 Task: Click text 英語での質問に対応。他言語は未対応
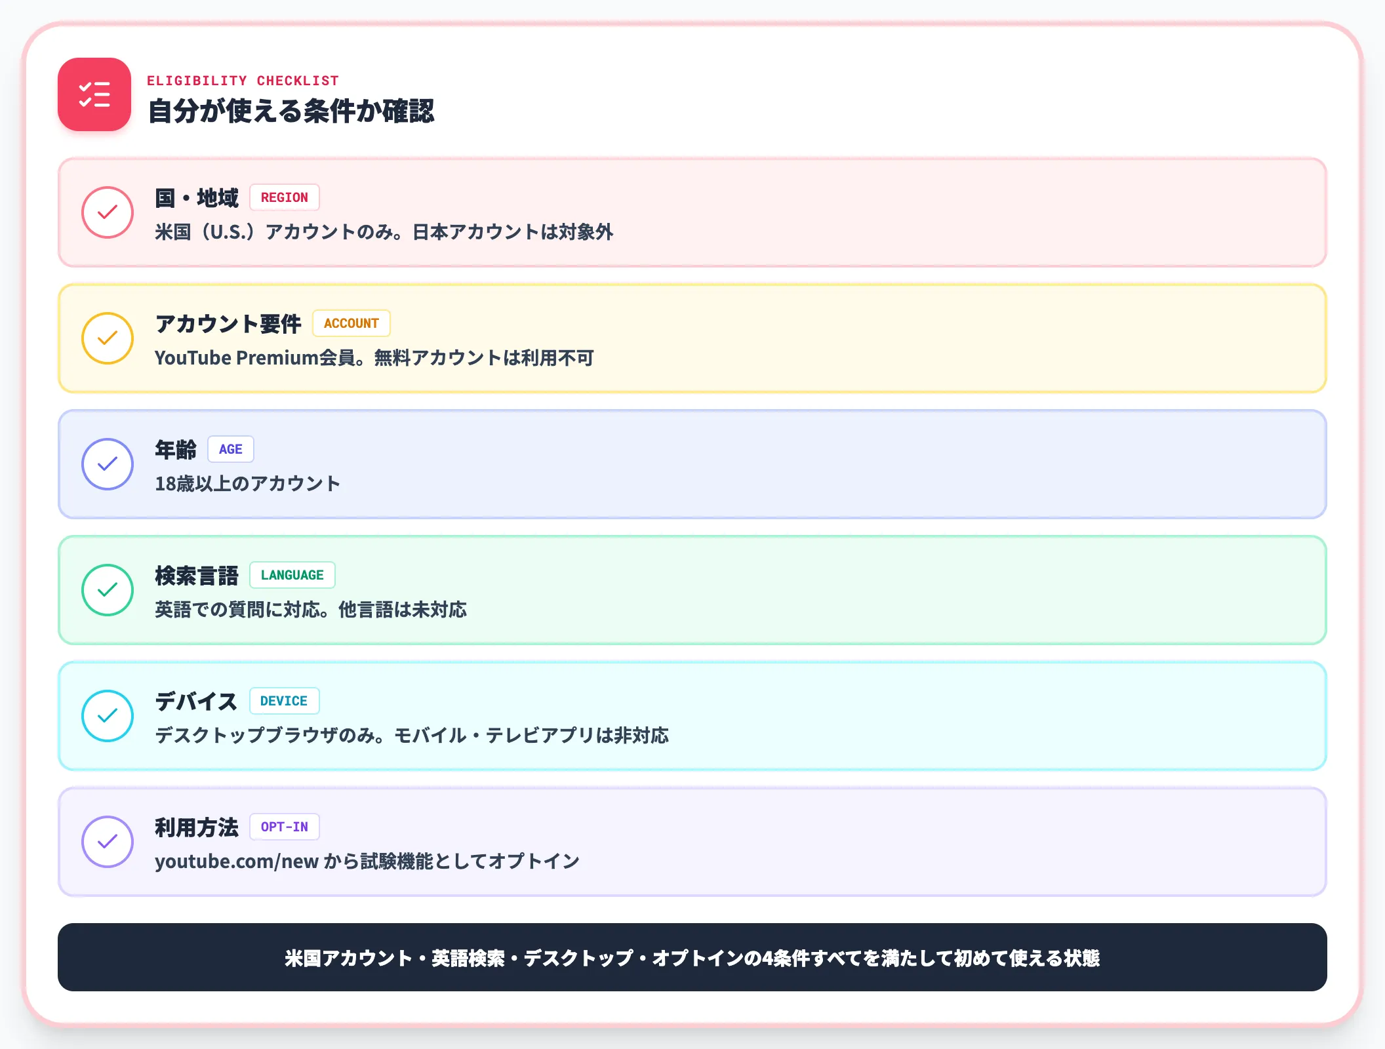[311, 609]
